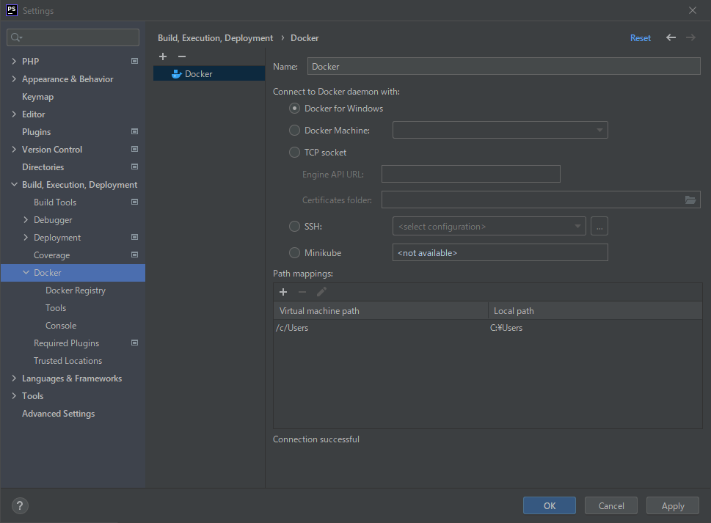Open the SSH select configuration dropdown
The image size is (711, 523).
point(489,227)
